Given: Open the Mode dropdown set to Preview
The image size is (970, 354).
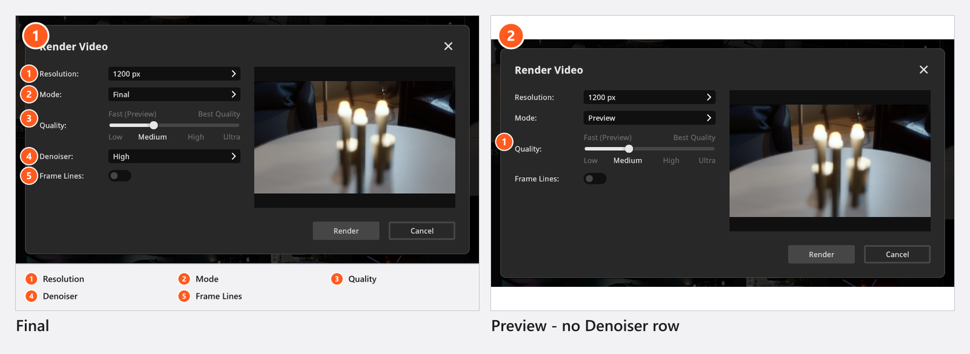Looking at the screenshot, I should coord(649,118).
